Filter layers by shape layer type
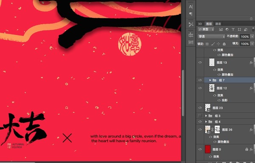Image resolution: width=255 pixels, height=163 pixels. point(239,29)
